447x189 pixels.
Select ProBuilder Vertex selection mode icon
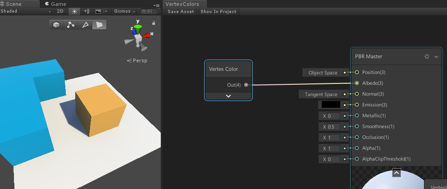71,25
